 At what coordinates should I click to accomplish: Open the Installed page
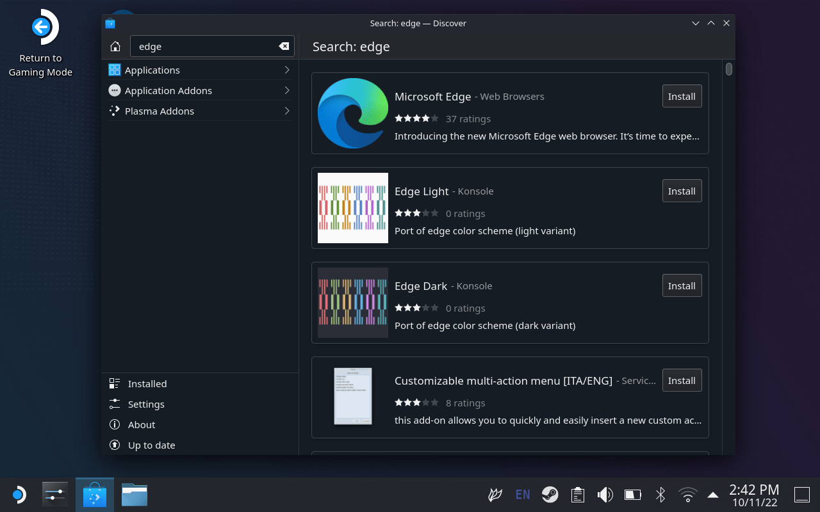tap(200, 383)
